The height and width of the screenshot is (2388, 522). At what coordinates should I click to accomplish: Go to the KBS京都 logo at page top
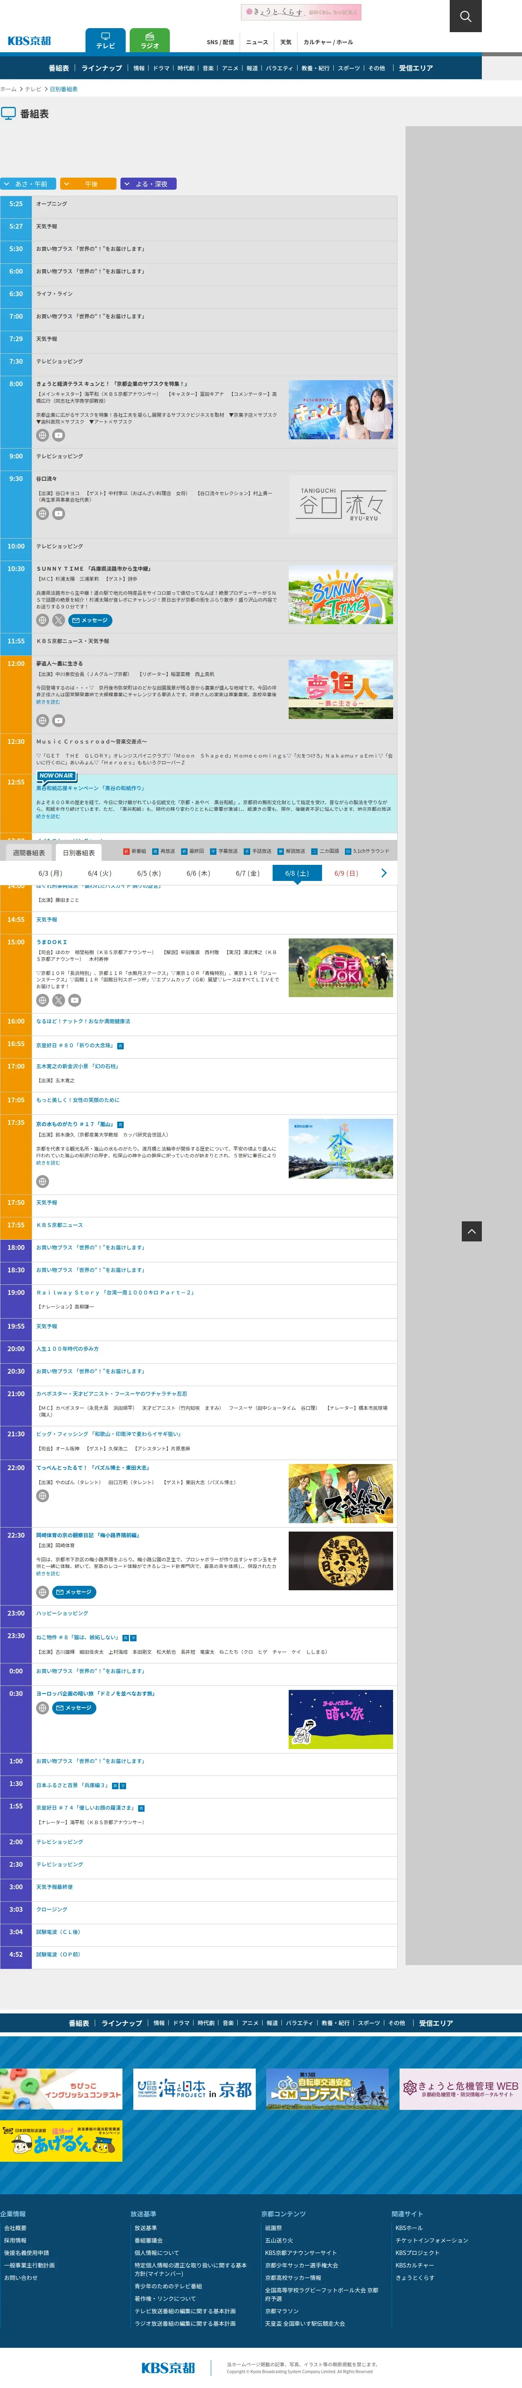point(30,41)
